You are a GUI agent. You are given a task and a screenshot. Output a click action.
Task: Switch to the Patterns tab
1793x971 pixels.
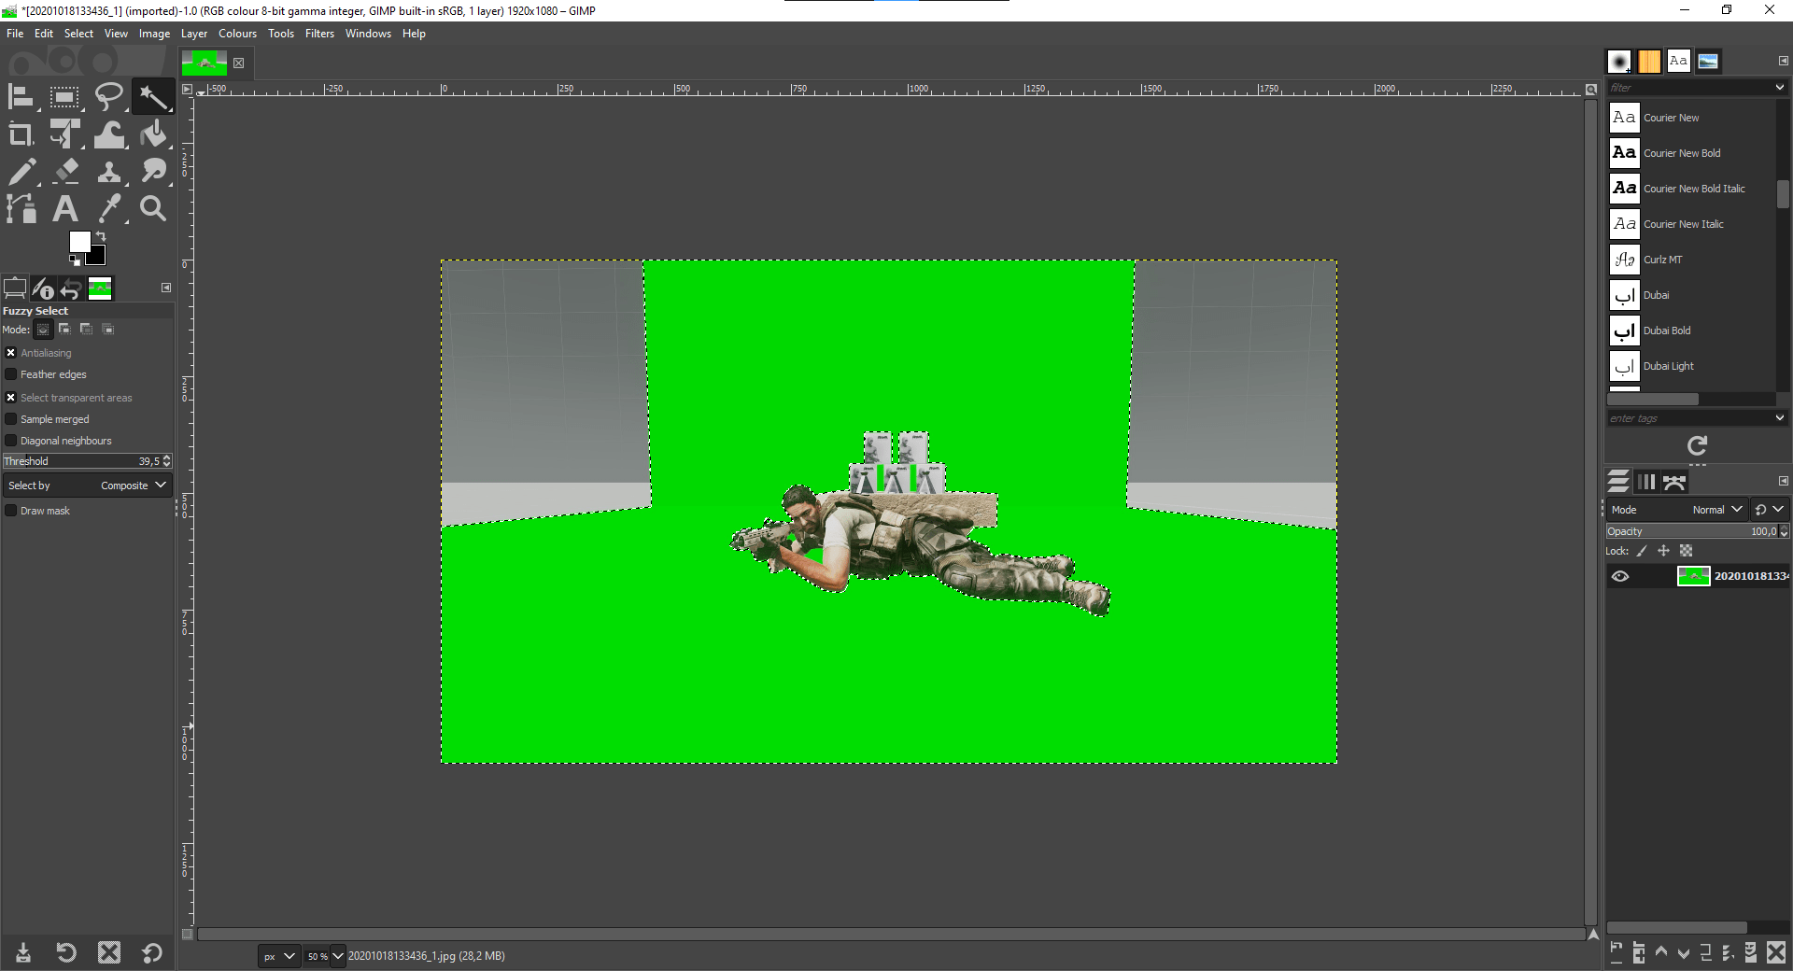click(x=1649, y=62)
